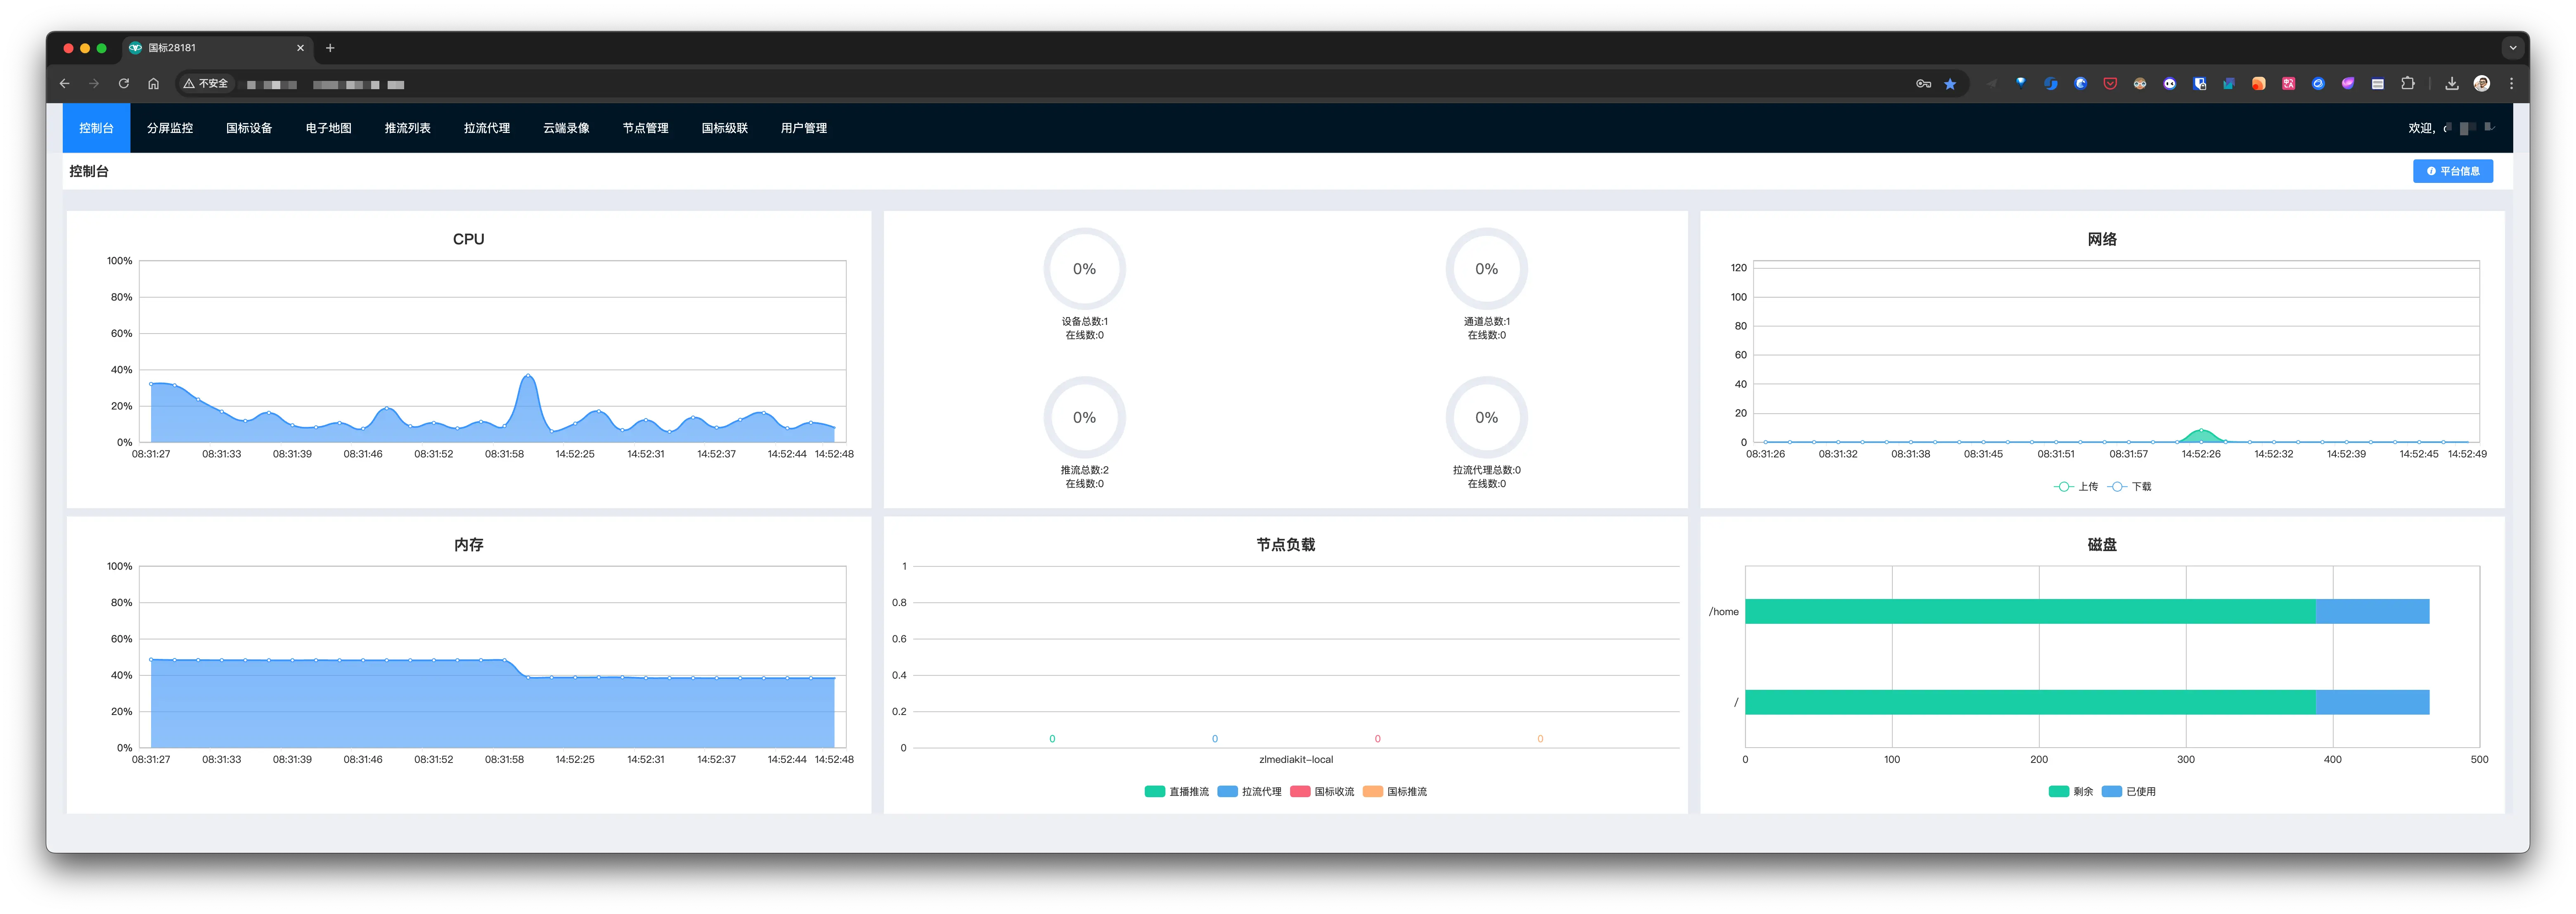Screen dimensions: 2576x914
Task: Toggle 下载 series in network legend
Action: coord(2130,486)
